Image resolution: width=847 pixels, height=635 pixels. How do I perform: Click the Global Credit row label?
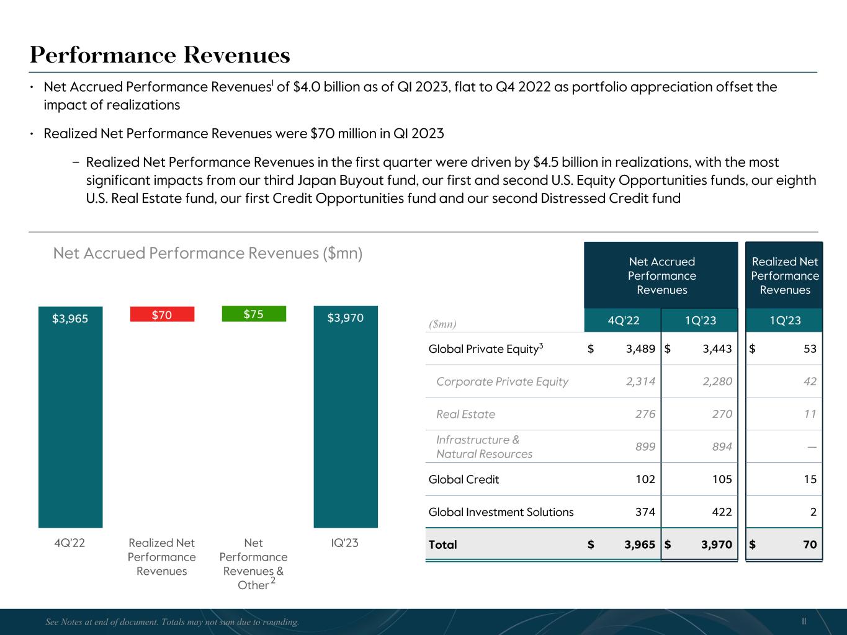[464, 479]
